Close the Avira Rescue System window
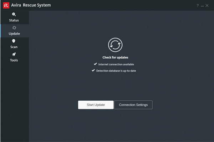214x142 pixels. 207,5
